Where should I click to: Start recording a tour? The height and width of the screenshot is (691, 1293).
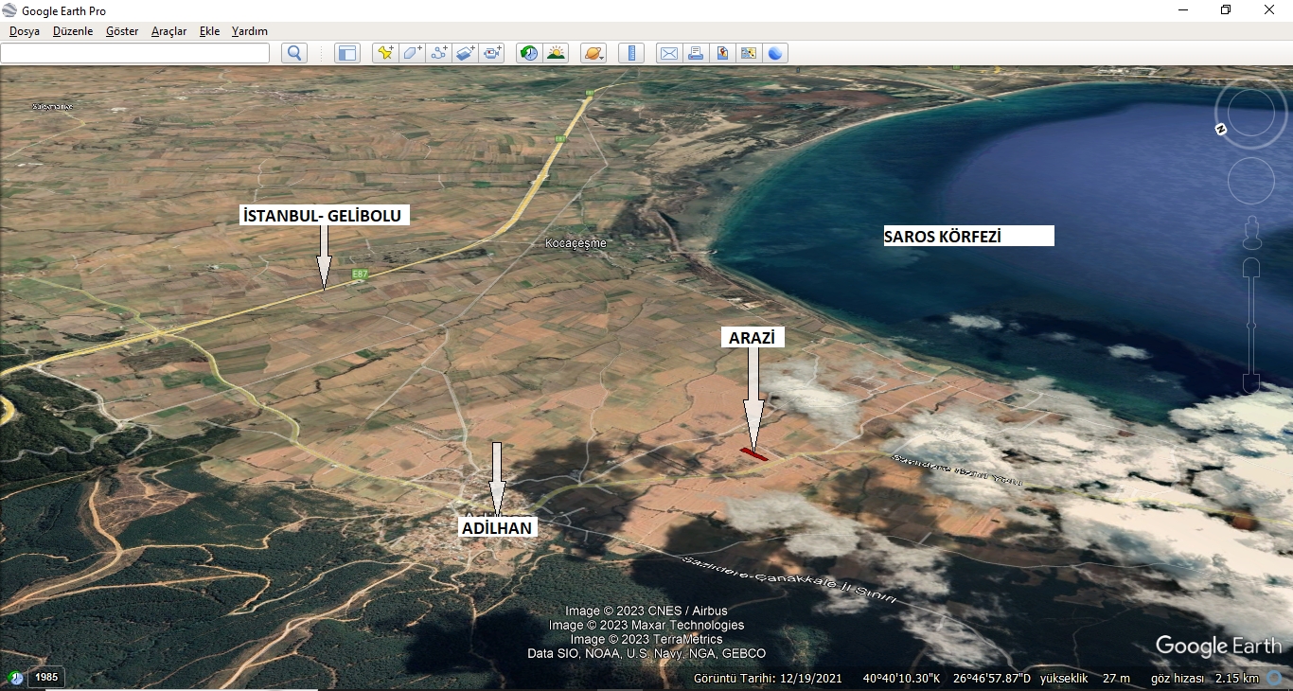(492, 53)
